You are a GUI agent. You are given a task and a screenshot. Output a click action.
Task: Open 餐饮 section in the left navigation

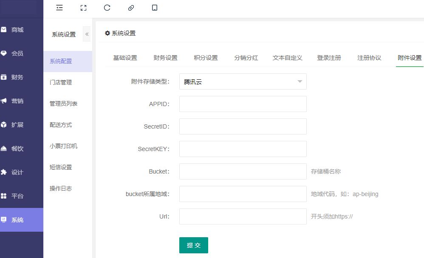click(17, 149)
